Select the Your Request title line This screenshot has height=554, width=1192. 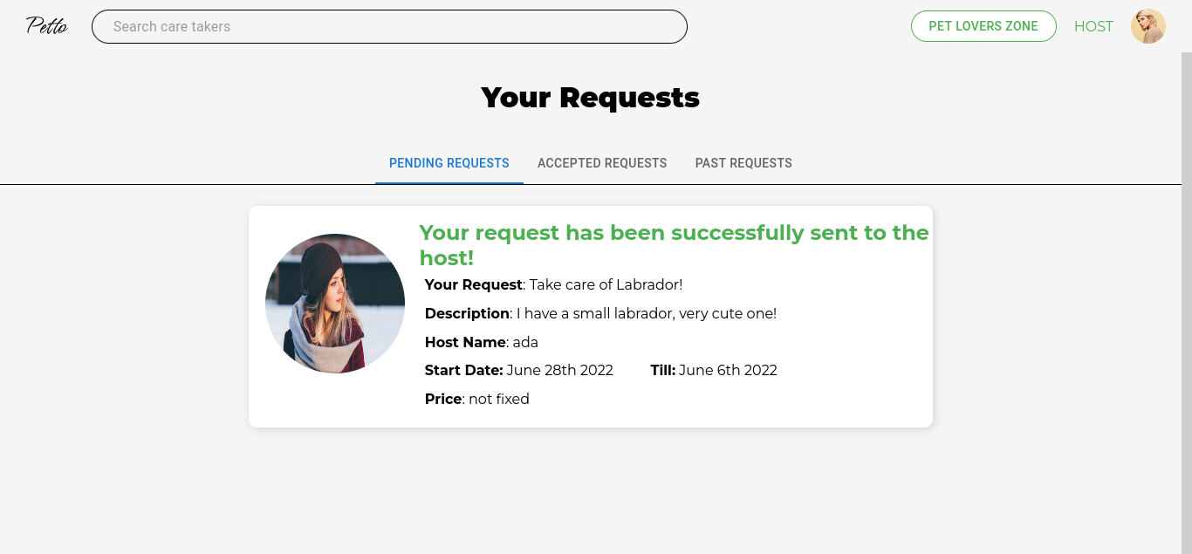(553, 284)
